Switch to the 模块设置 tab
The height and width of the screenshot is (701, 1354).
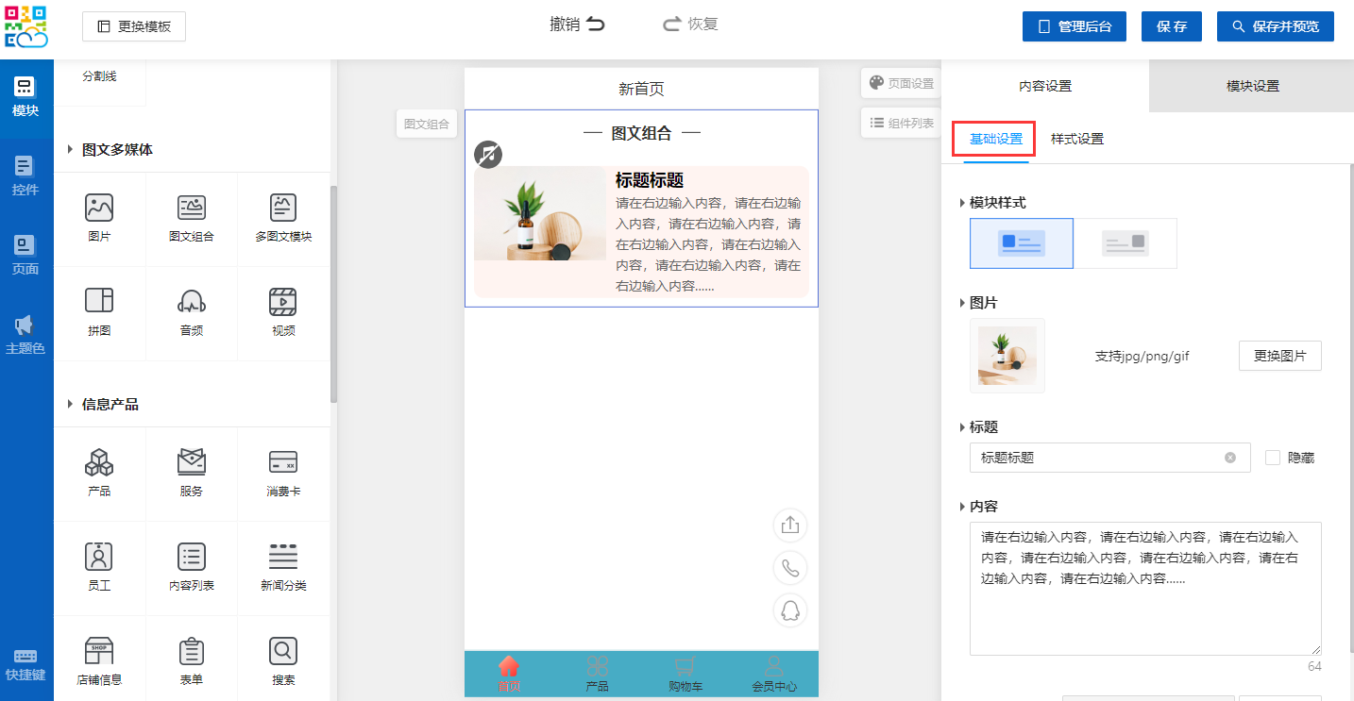coord(1252,86)
